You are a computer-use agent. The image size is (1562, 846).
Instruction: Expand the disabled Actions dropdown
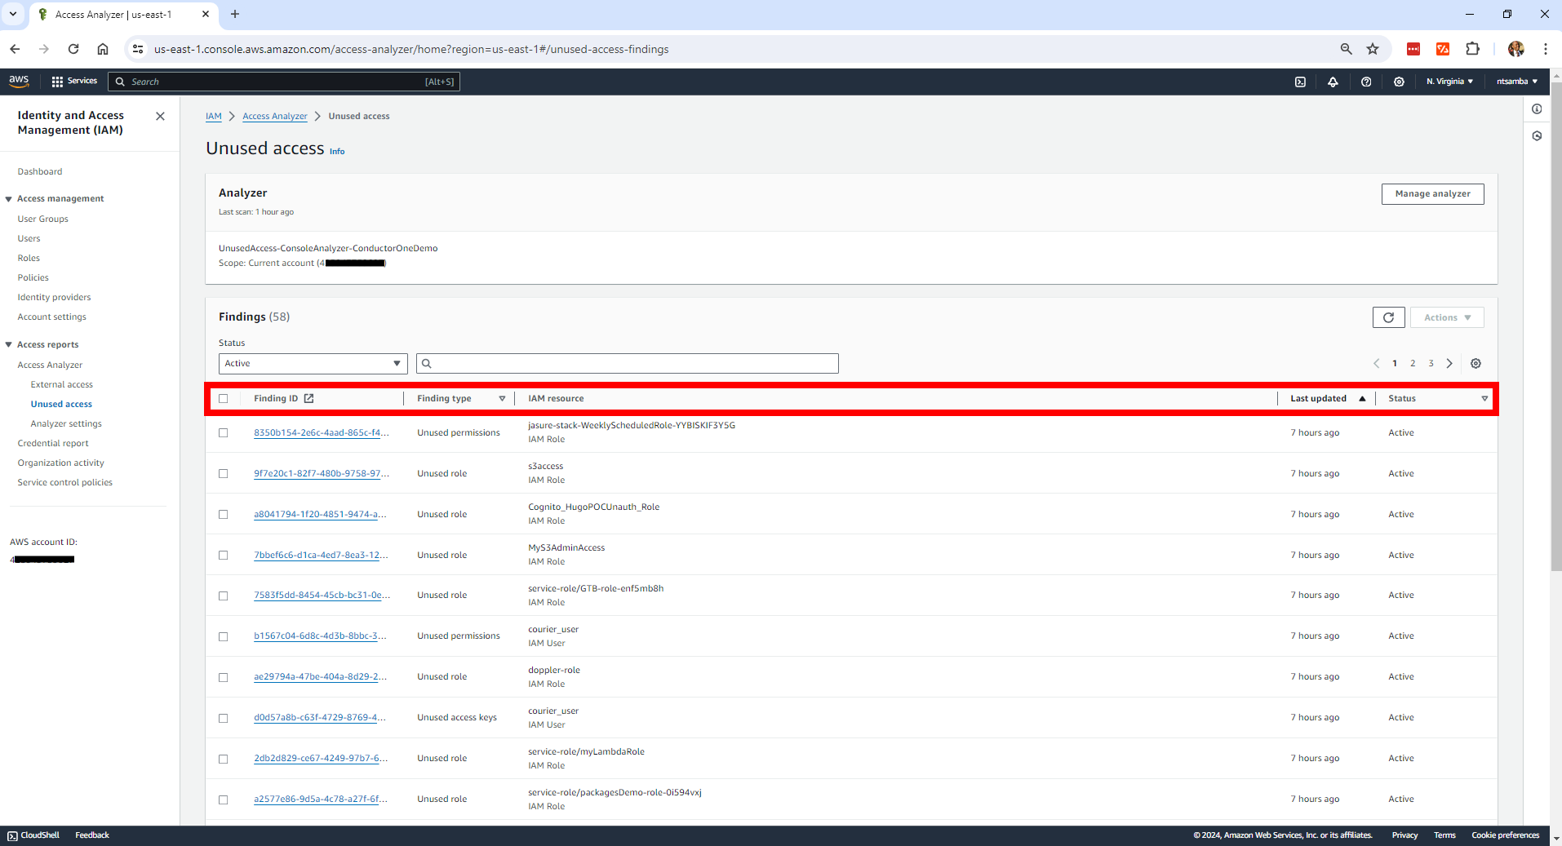tap(1446, 317)
